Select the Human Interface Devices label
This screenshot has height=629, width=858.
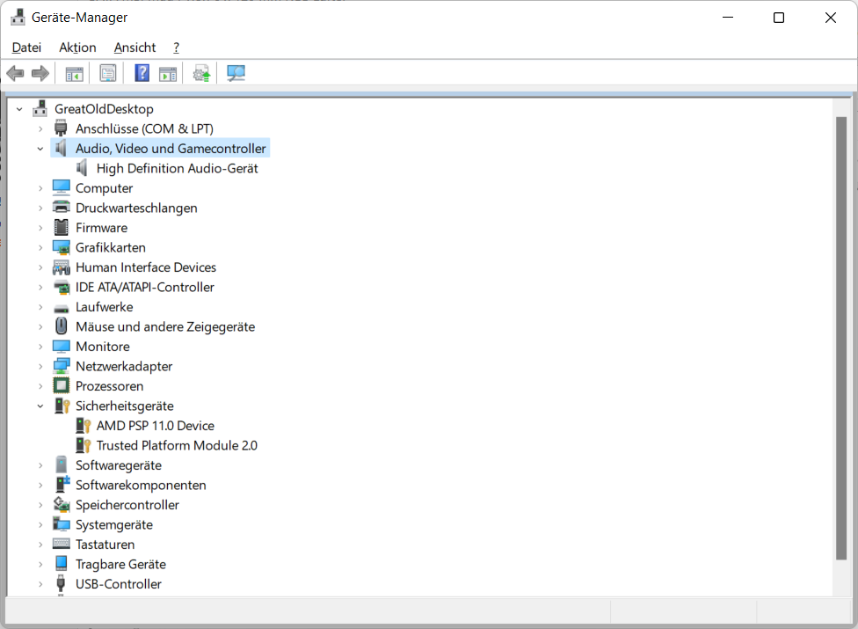point(146,267)
